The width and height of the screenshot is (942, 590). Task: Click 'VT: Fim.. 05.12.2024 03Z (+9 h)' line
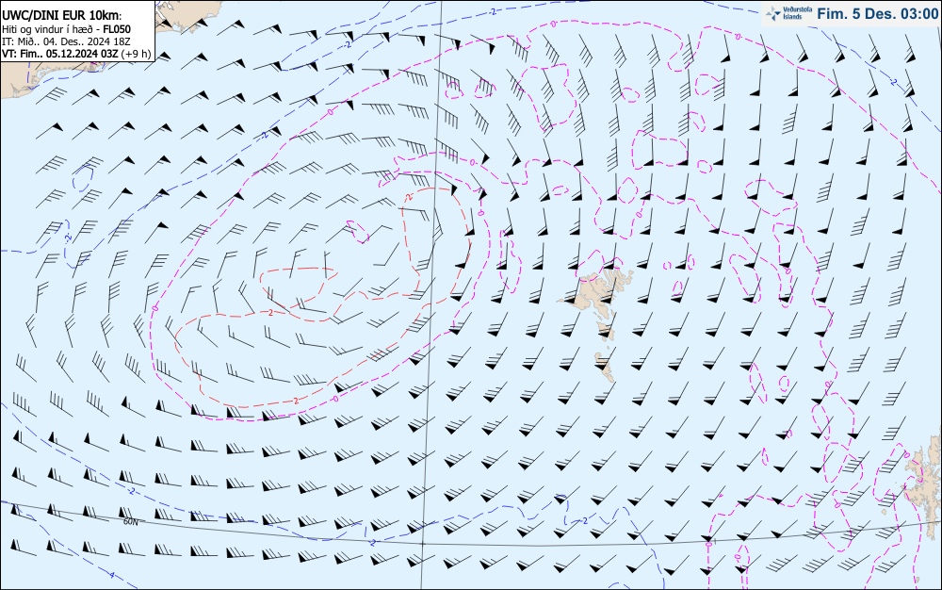(76, 54)
